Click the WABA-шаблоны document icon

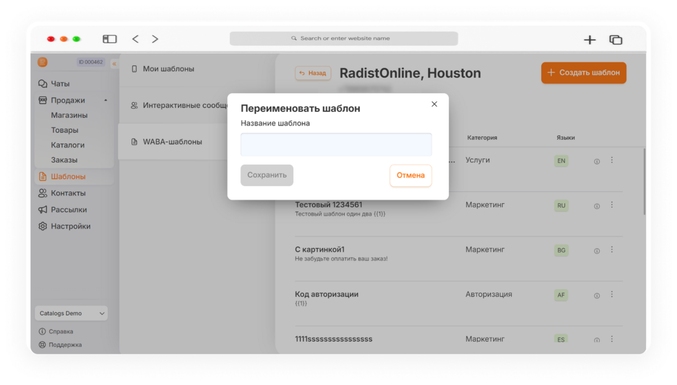pyautogui.click(x=134, y=142)
